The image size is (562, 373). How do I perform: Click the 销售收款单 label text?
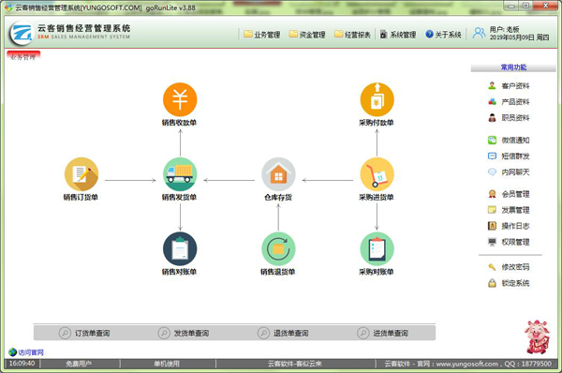pos(179,123)
